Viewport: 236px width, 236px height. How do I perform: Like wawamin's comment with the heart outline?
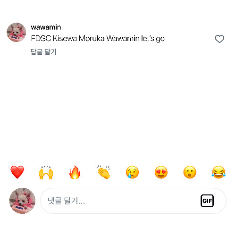coord(219,39)
